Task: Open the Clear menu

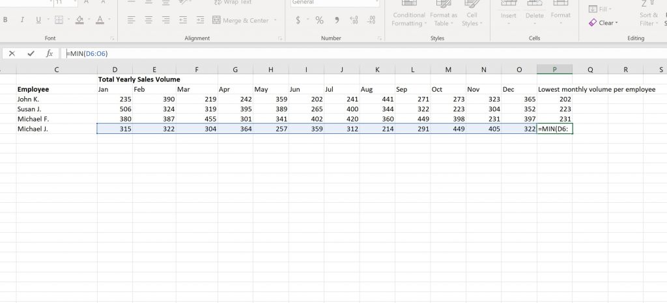Action: coord(603,23)
